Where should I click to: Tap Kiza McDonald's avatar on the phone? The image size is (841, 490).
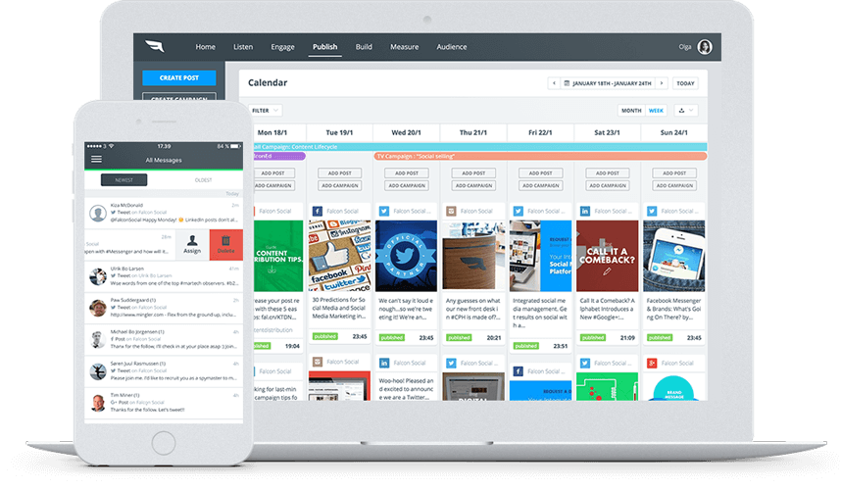[x=98, y=213]
